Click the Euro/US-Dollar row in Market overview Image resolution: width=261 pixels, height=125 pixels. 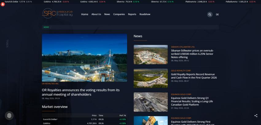84,119
